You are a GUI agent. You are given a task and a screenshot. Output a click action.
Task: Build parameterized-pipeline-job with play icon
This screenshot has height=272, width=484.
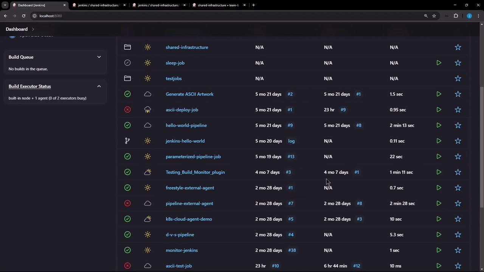(439, 156)
